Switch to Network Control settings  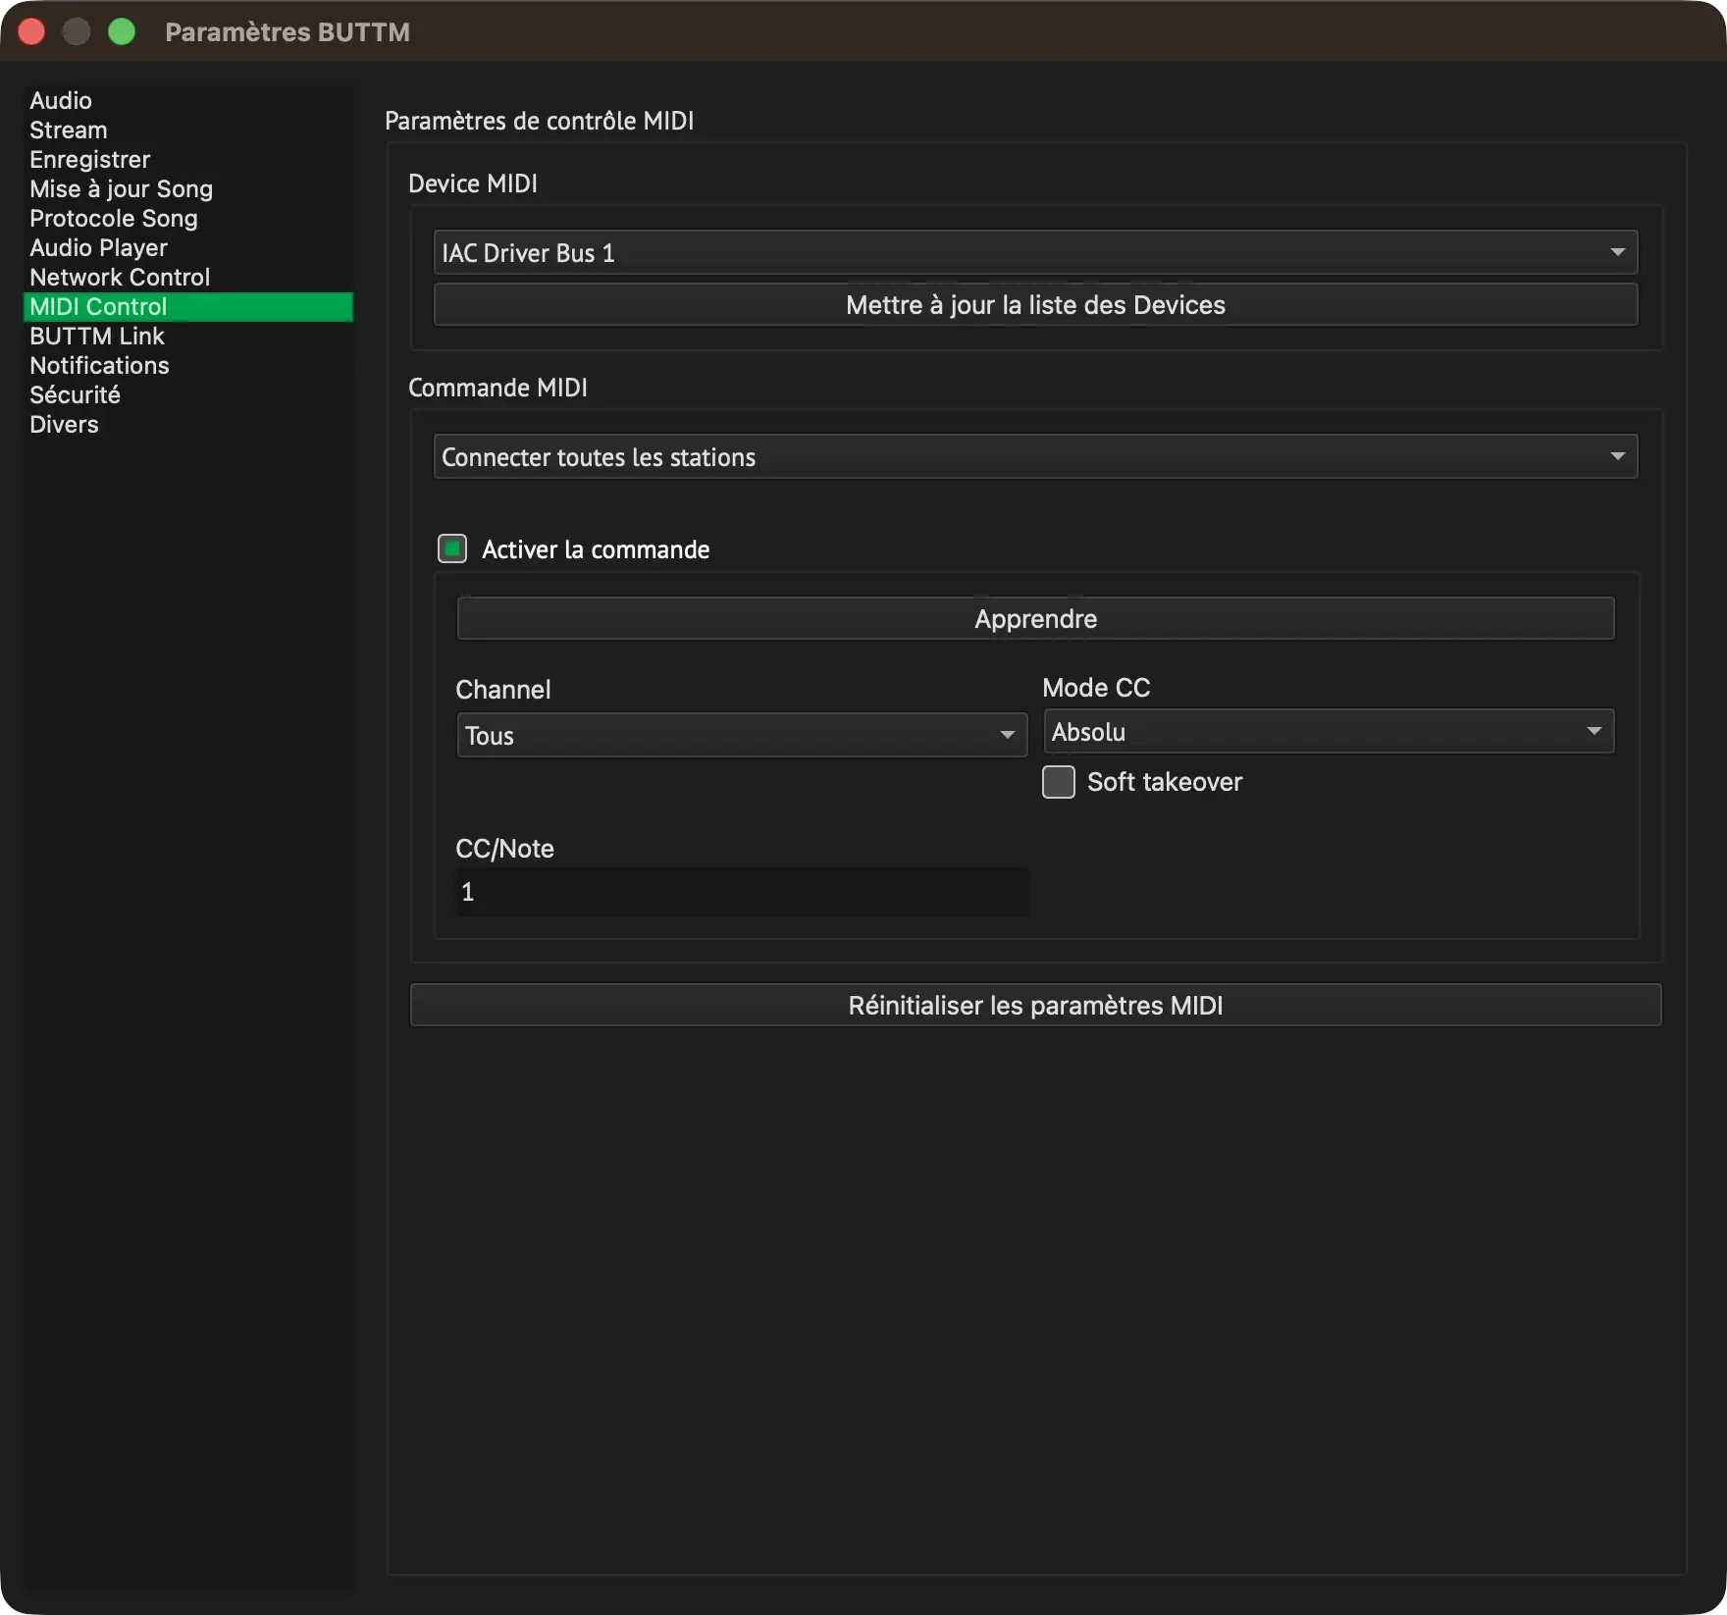click(x=187, y=278)
